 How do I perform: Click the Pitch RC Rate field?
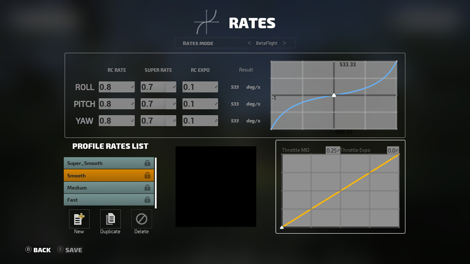117,104
